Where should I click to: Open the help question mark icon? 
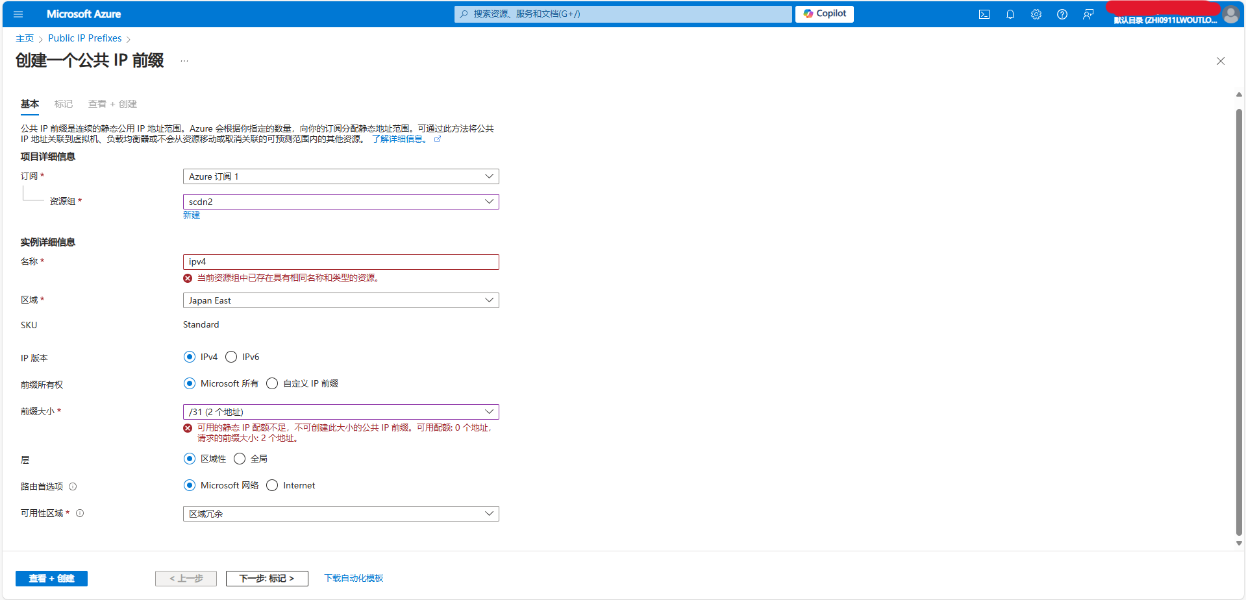[x=1062, y=14]
